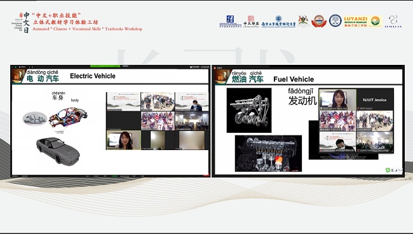Click the Uganda coat of arms logo

(x=303, y=21)
